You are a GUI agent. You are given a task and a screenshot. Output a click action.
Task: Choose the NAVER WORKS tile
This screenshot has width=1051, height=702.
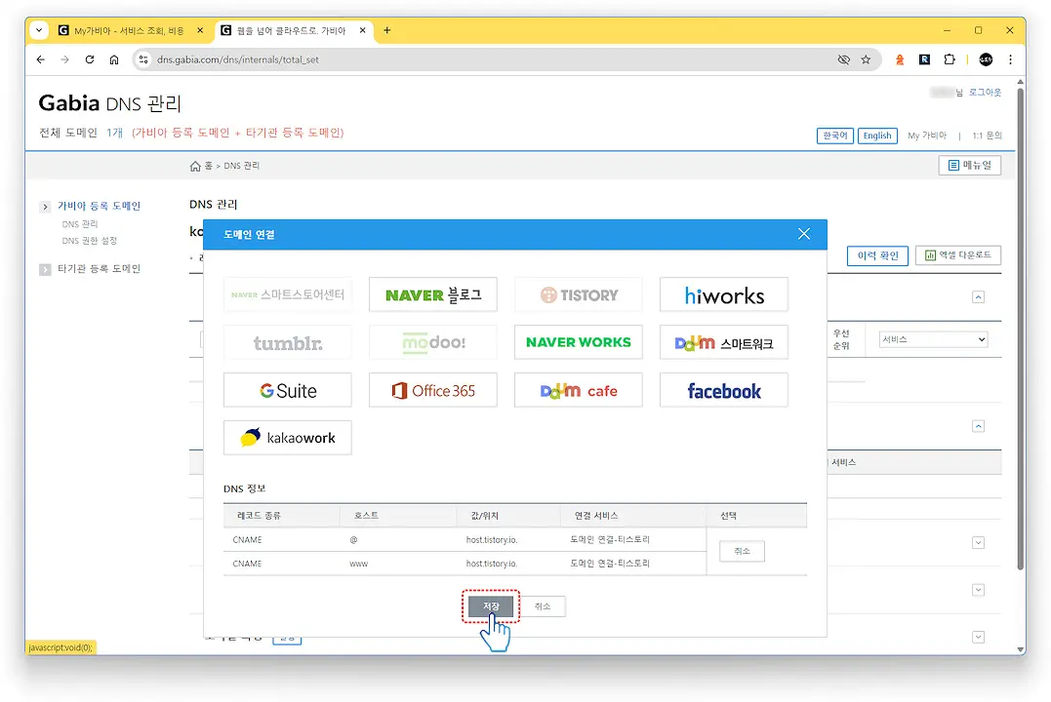579,342
